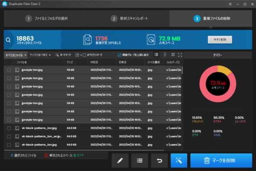Click 64.9 KB size in vk-block-patterns_bnr_en row
The height and width of the screenshot is (171, 256).
(72, 137)
